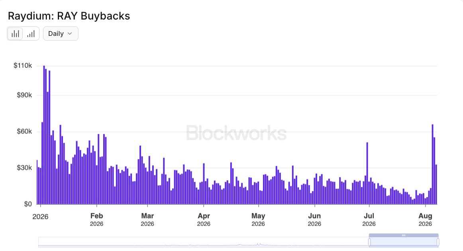Click the Jul 2026 axis label

(x=369, y=220)
